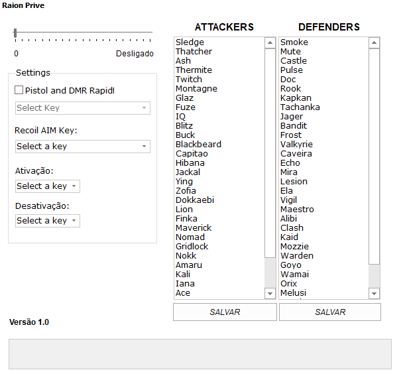Click the Attackers list scroll-down arrow
403x374 pixels.
tap(270, 293)
